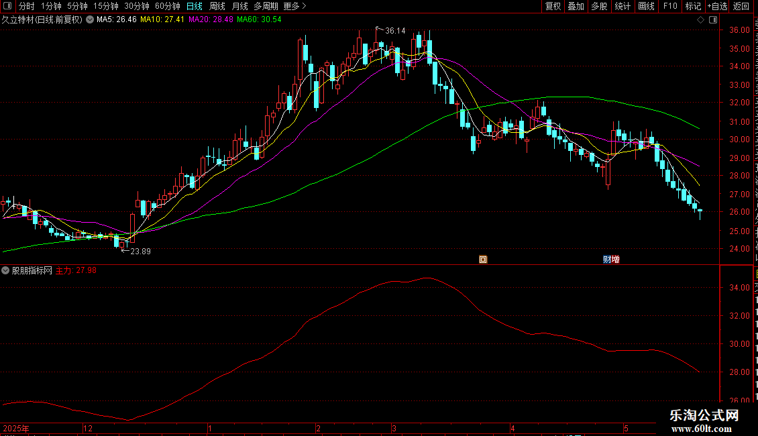Click the 财增 marker on the chart
Image resolution: width=758 pixels, height=436 pixels.
tap(611, 260)
